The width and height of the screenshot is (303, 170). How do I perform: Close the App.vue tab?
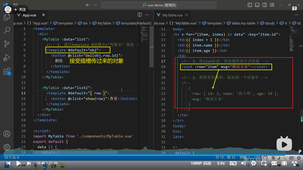[43, 15]
